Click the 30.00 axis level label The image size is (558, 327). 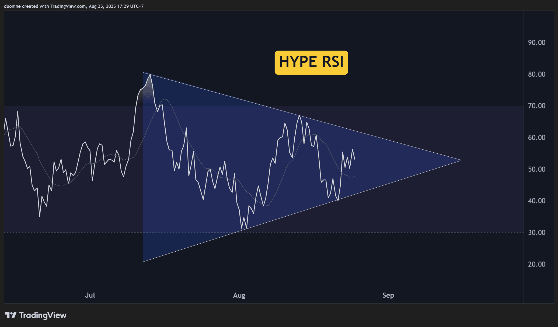pos(536,233)
